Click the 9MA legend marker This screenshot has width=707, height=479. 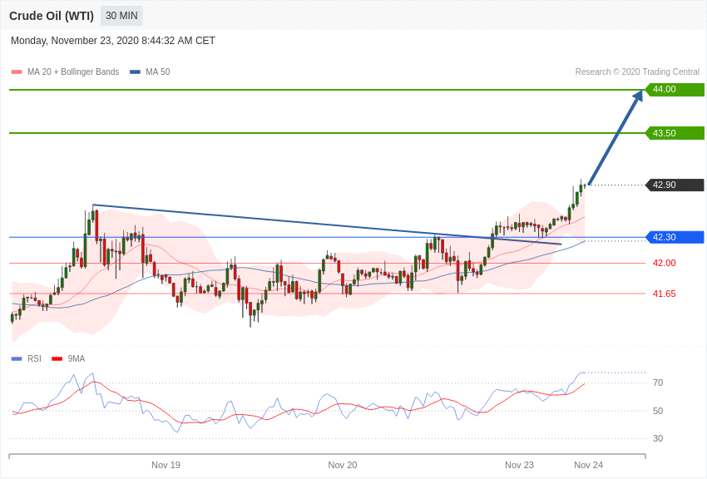57,359
